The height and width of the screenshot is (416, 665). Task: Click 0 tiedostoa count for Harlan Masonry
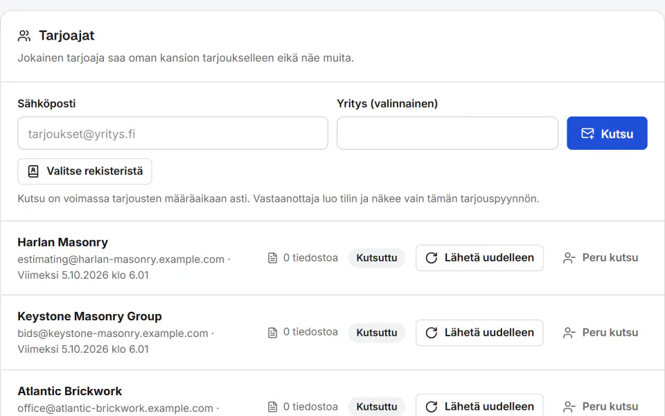(x=310, y=258)
